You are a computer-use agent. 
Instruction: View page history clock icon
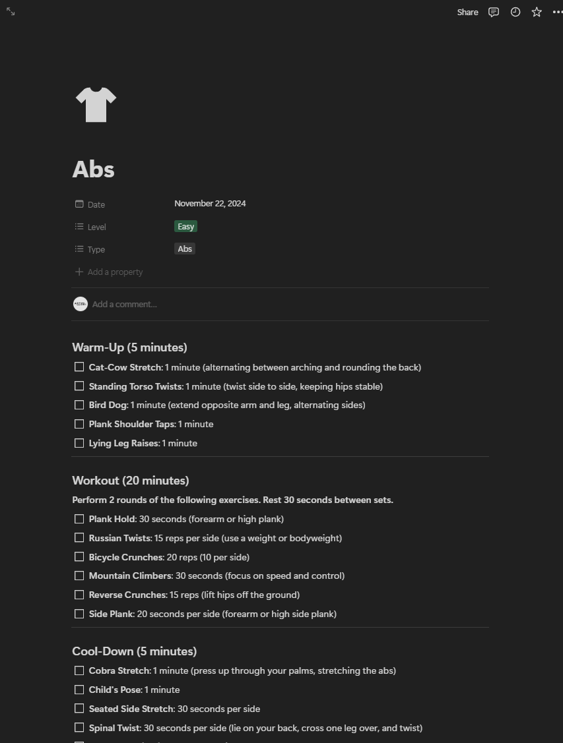click(515, 12)
